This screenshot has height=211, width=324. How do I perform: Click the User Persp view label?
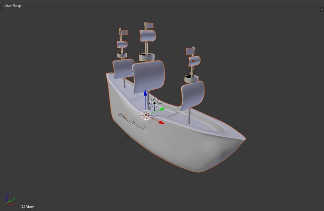pos(13,6)
